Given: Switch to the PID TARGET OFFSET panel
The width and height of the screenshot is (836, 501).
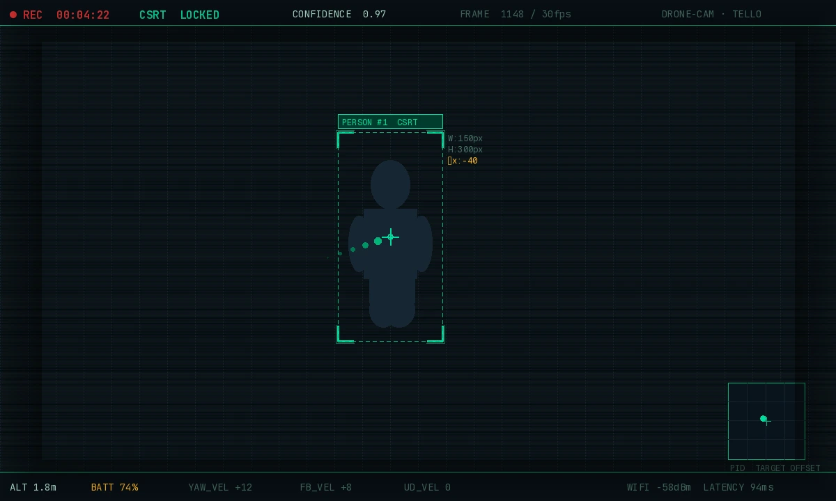Looking at the screenshot, I should coord(773,468).
